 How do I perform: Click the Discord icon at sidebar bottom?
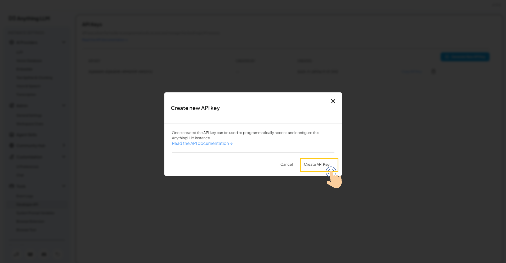pos(30,254)
